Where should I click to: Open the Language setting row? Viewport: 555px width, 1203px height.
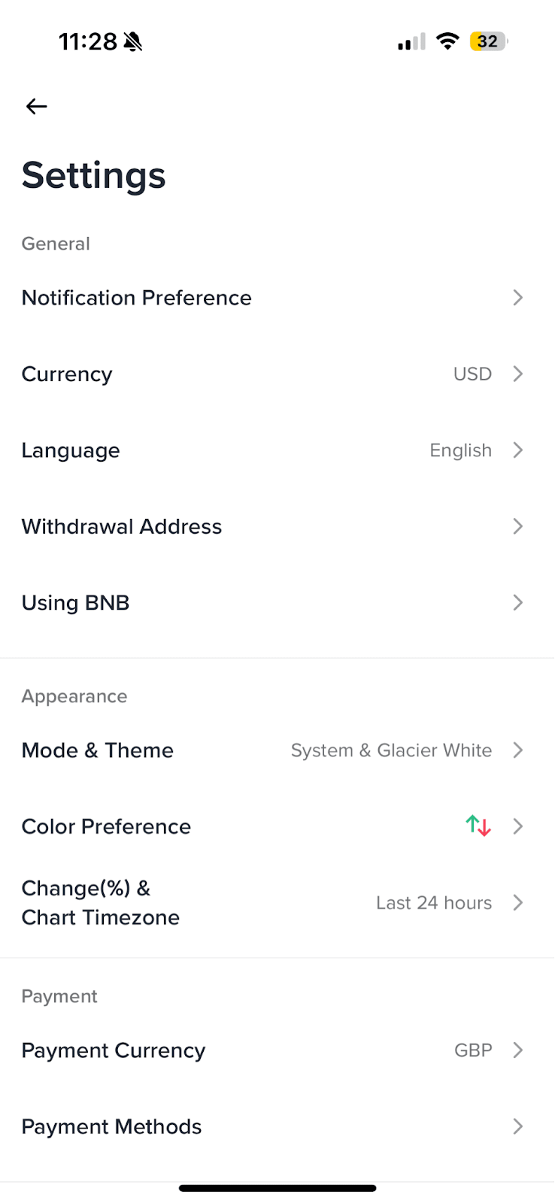pyautogui.click(x=277, y=450)
